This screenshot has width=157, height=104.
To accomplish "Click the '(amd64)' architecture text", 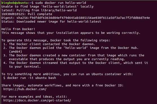I will click(x=16, y=52).
